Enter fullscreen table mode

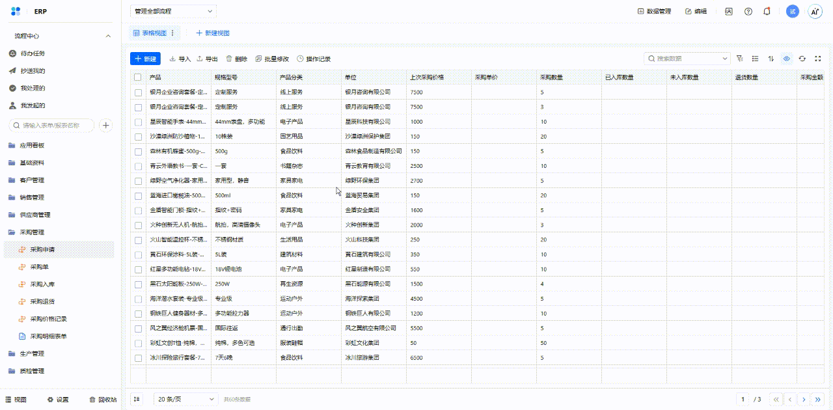tap(818, 59)
